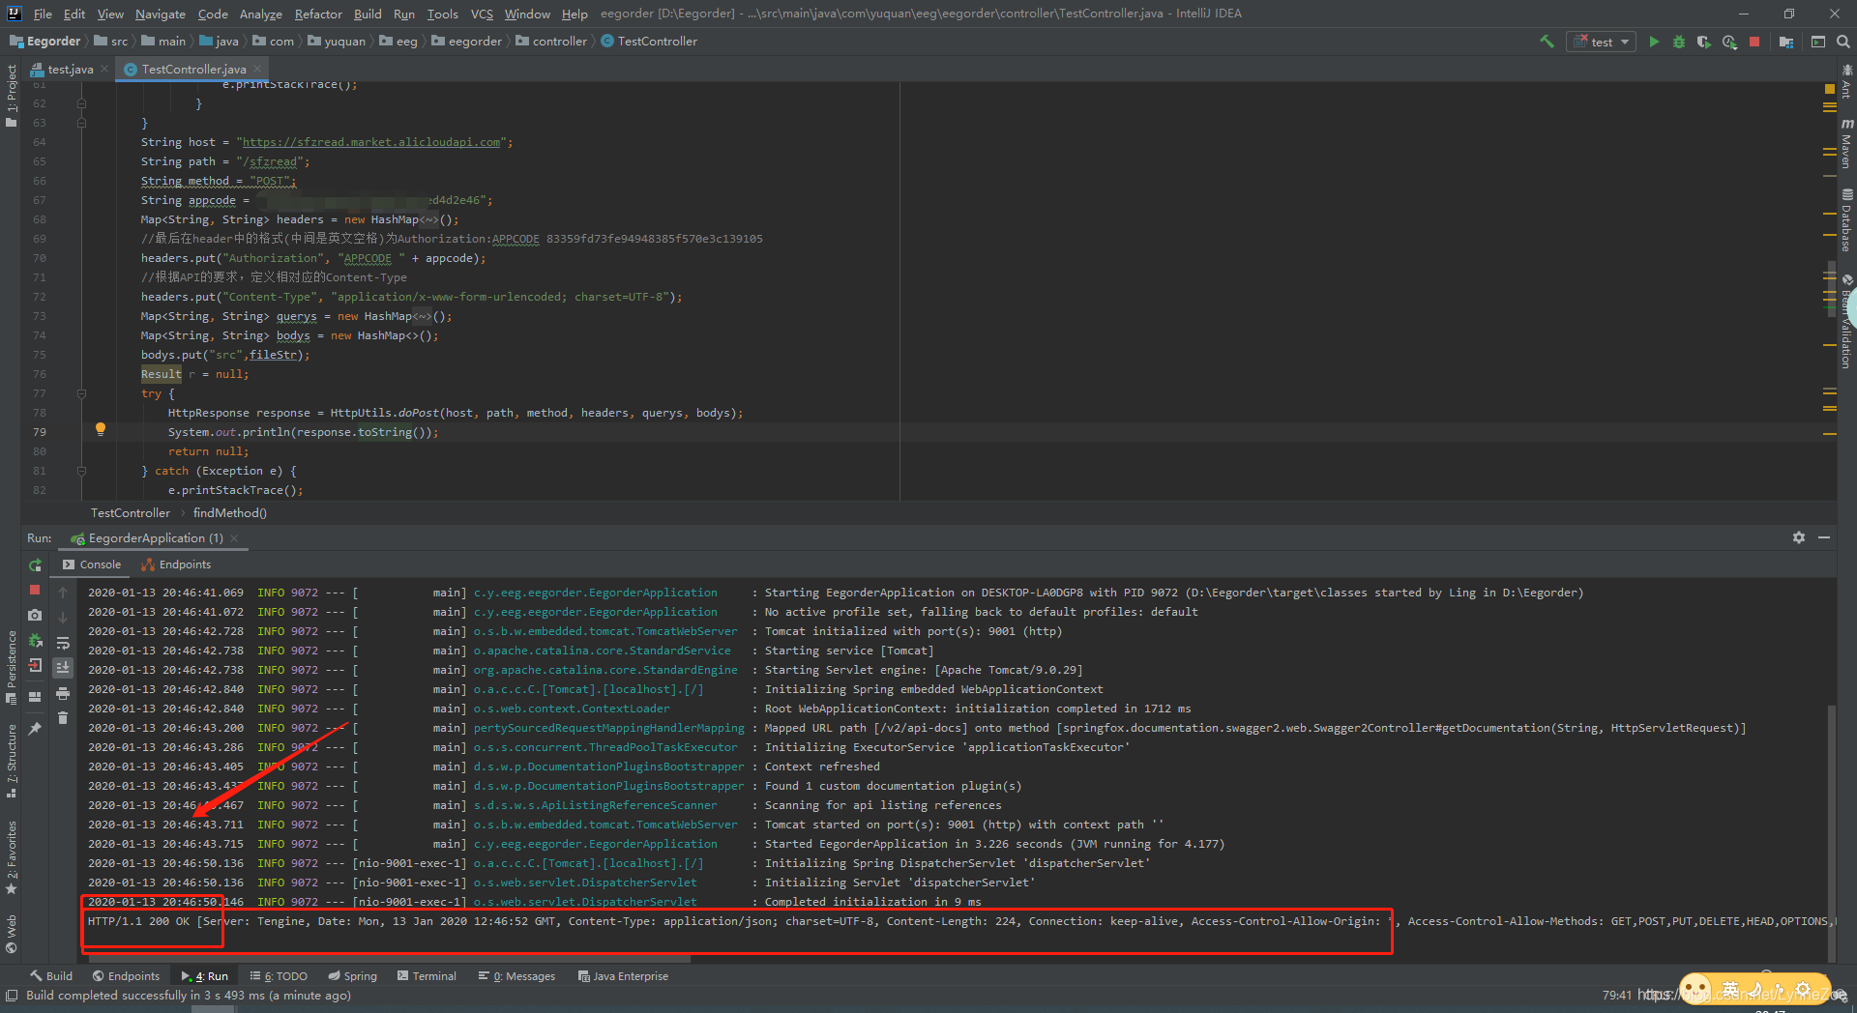
Task: Open the Analyze menu
Action: pyautogui.click(x=261, y=14)
